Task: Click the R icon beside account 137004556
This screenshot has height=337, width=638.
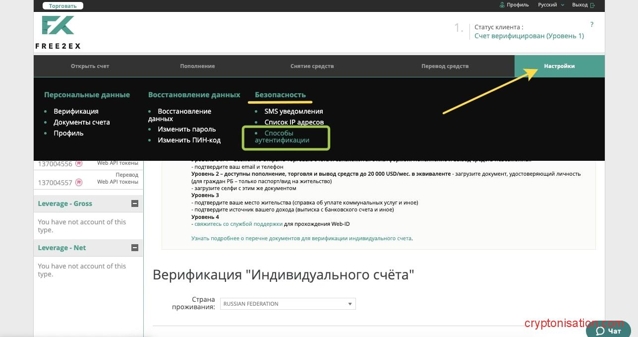Action: (79, 163)
